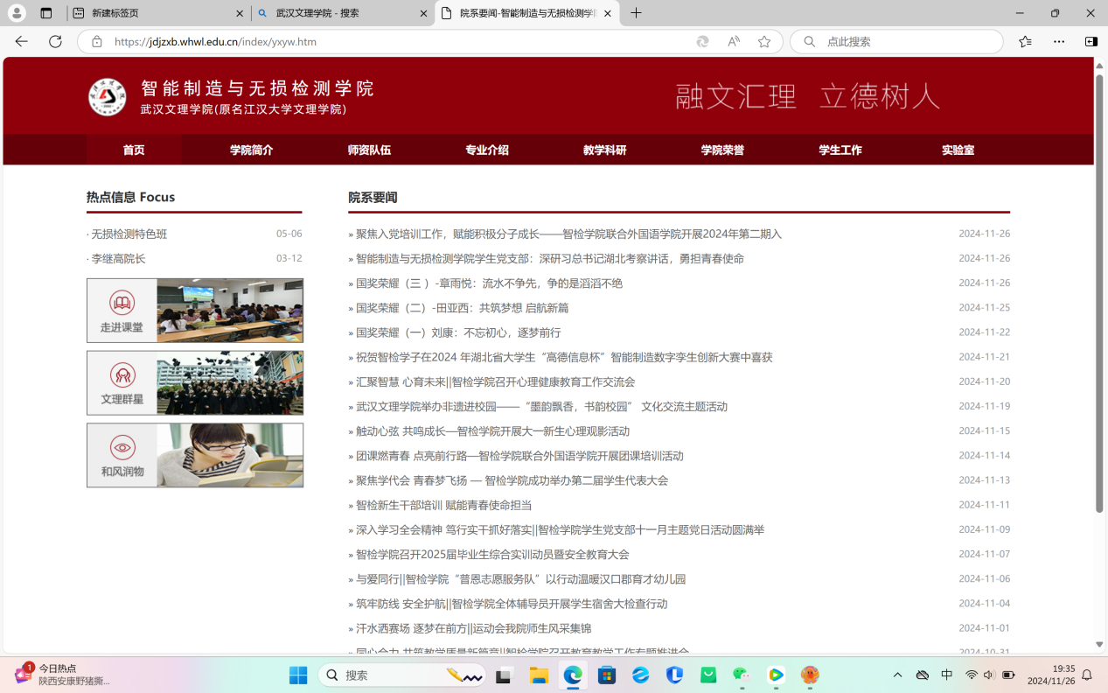The width and height of the screenshot is (1108, 693).
Task: Click the browser refresh icon
Action: [x=55, y=41]
